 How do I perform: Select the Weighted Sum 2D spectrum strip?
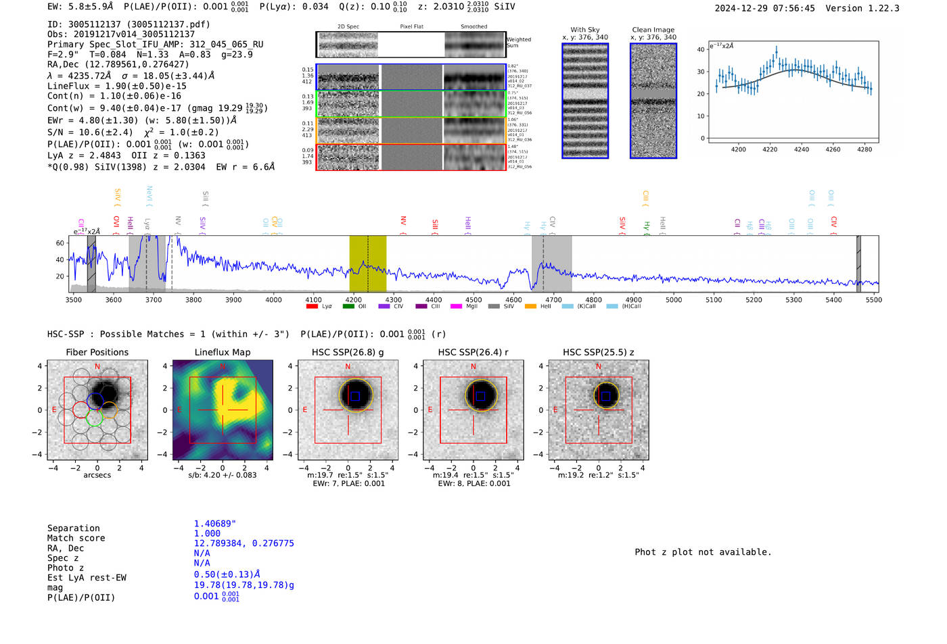click(411, 45)
